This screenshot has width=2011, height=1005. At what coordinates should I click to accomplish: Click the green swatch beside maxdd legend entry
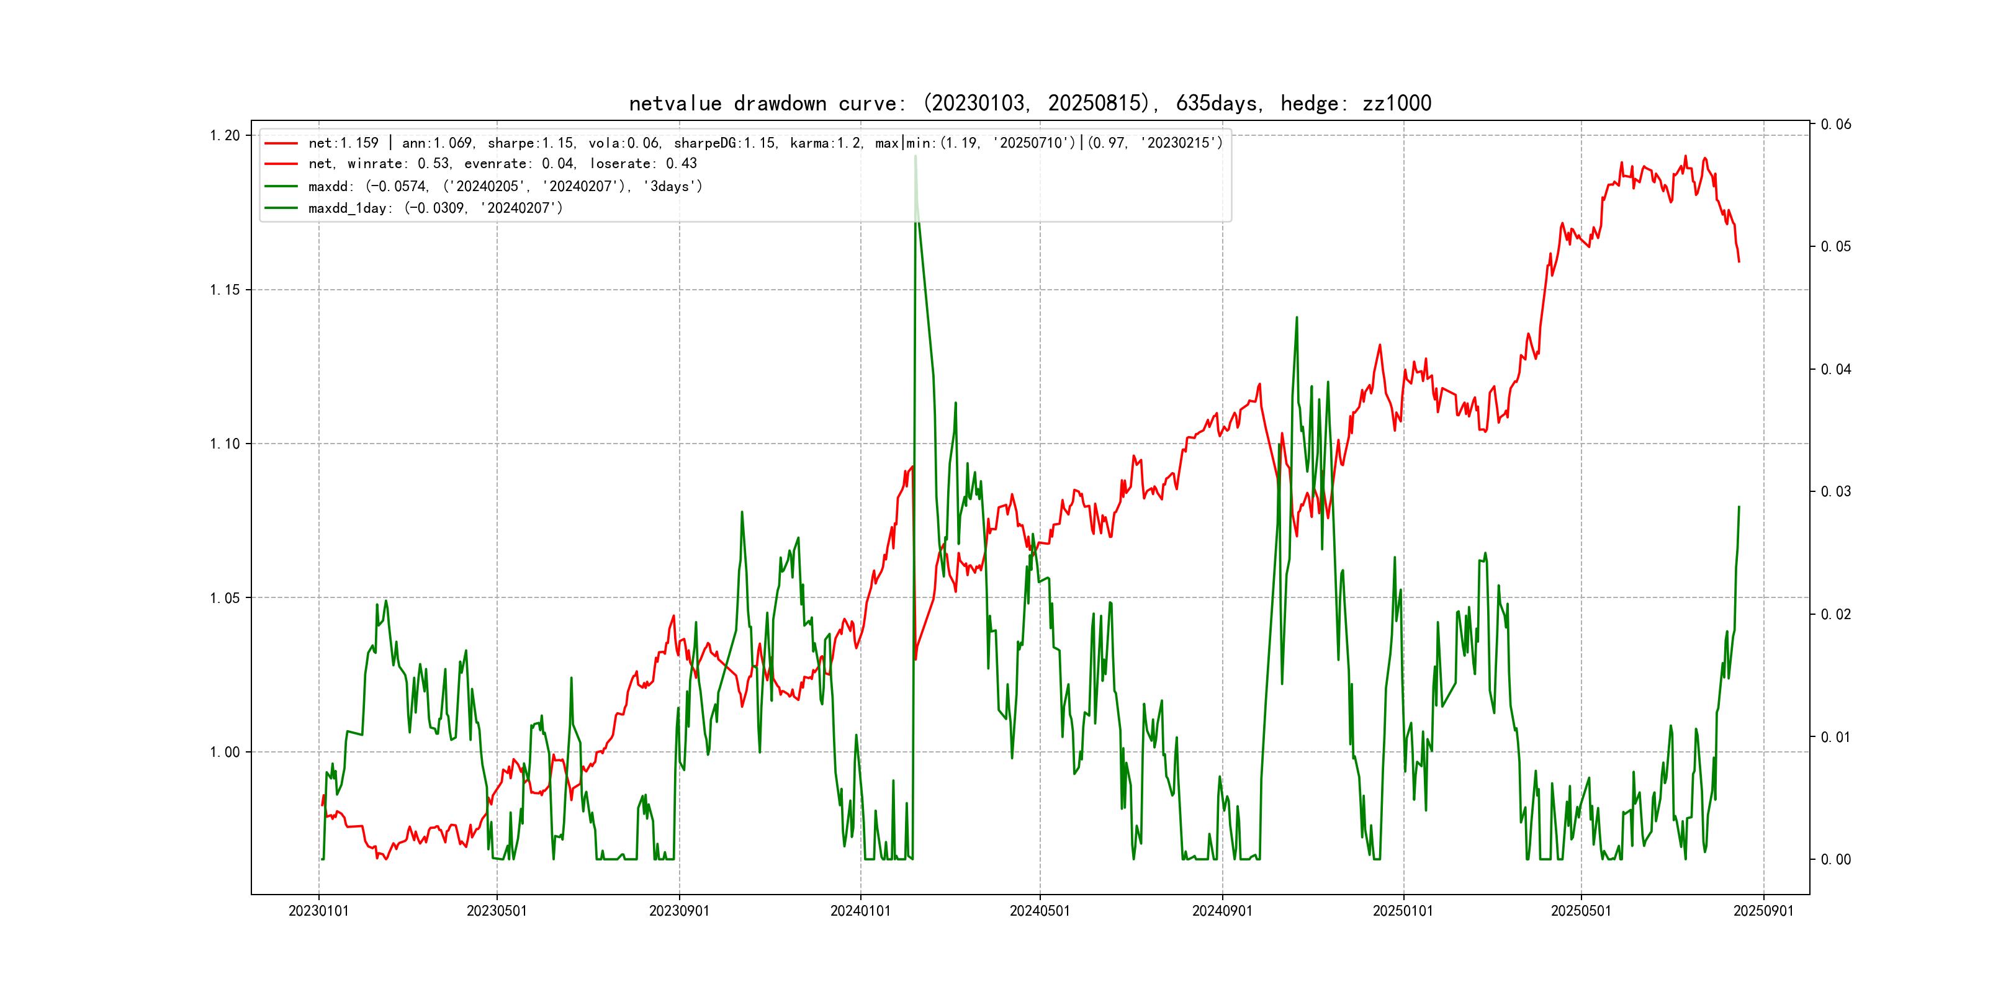[x=281, y=187]
